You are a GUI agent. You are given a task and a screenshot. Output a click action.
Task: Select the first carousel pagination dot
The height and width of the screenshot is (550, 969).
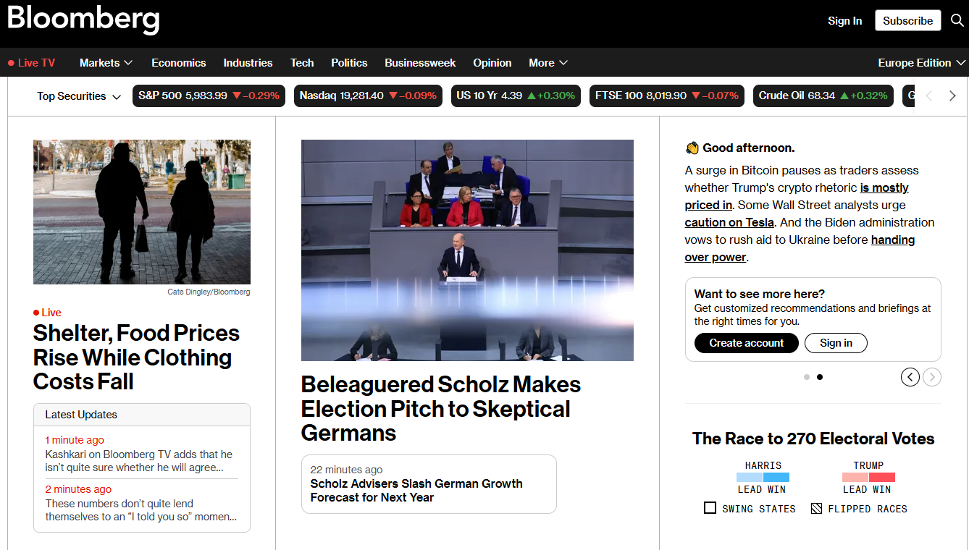(x=807, y=377)
